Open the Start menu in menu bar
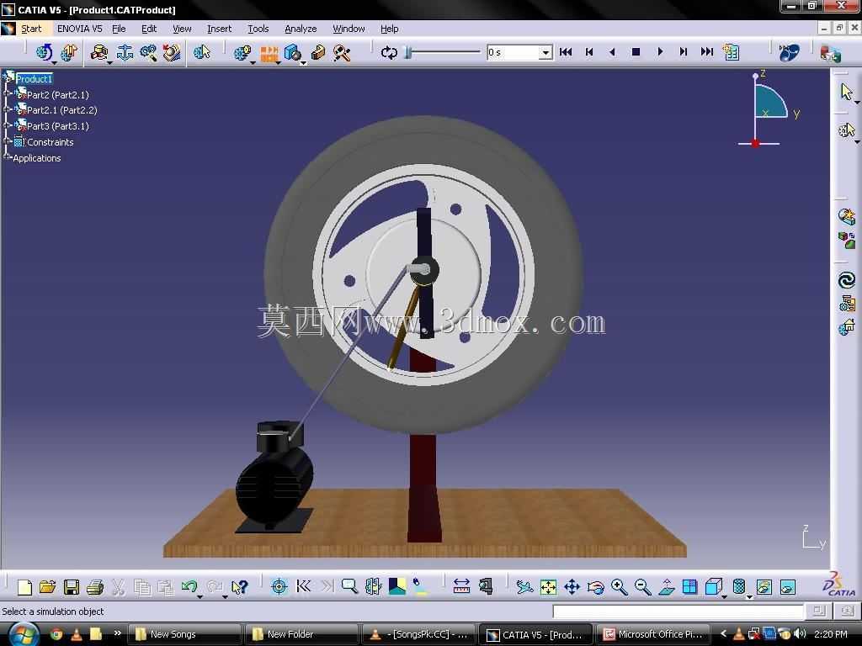 click(x=31, y=29)
